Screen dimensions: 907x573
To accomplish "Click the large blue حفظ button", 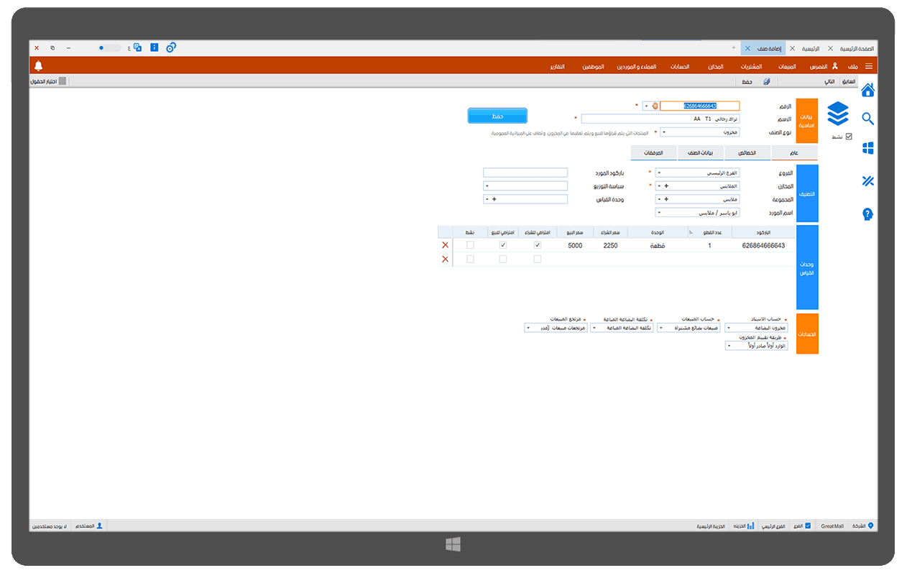I will [497, 116].
